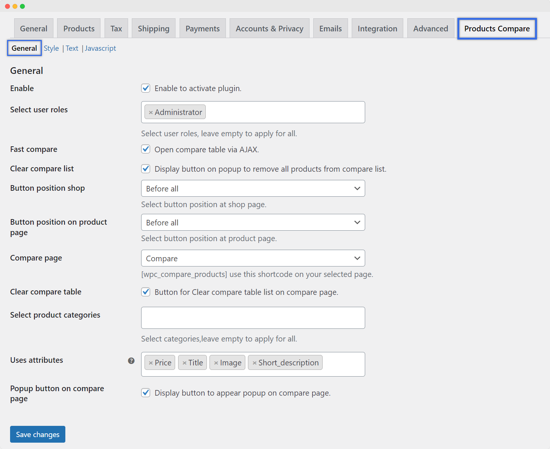This screenshot has height=449, width=550.
Task: Click the Save changes button
Action: (x=38, y=434)
